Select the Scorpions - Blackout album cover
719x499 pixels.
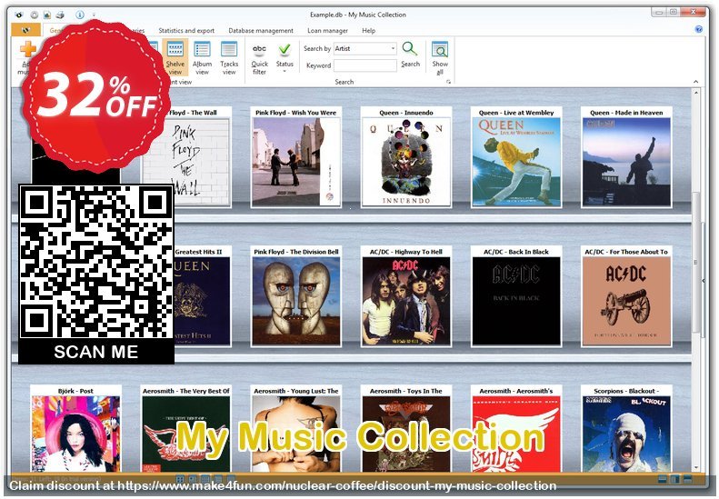coord(626,434)
